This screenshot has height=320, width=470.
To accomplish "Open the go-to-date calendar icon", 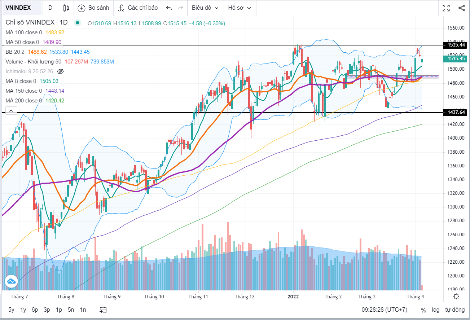I will pyautogui.click(x=103, y=310).
